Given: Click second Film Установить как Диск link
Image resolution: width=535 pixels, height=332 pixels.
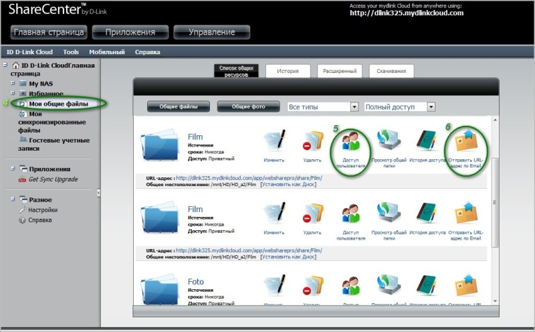Looking at the screenshot, I should coord(288,257).
